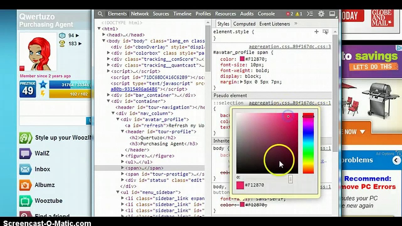Screen dimensions: 402x226
Task: Collapse the body id="body" node
Action: point(104,41)
